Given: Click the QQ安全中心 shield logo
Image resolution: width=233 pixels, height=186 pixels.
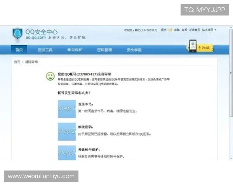Looking at the screenshot, I should pos(17,34).
